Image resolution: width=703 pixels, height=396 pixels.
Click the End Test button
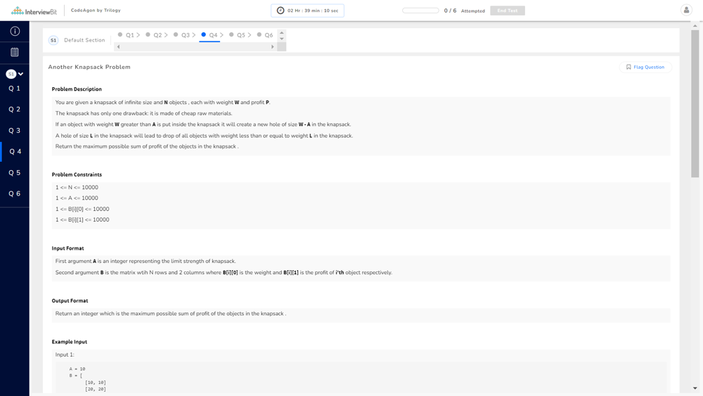pyautogui.click(x=508, y=11)
